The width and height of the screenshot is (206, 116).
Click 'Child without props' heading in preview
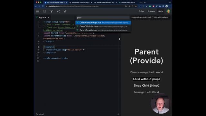(x=146, y=79)
